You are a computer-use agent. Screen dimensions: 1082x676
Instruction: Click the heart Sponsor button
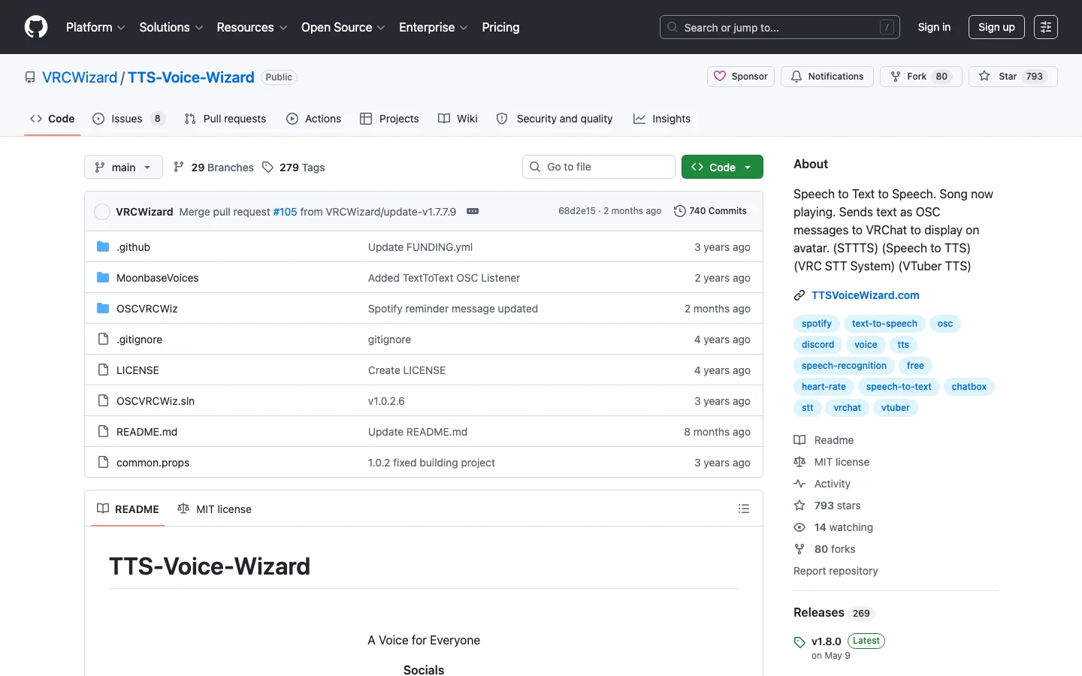point(741,77)
